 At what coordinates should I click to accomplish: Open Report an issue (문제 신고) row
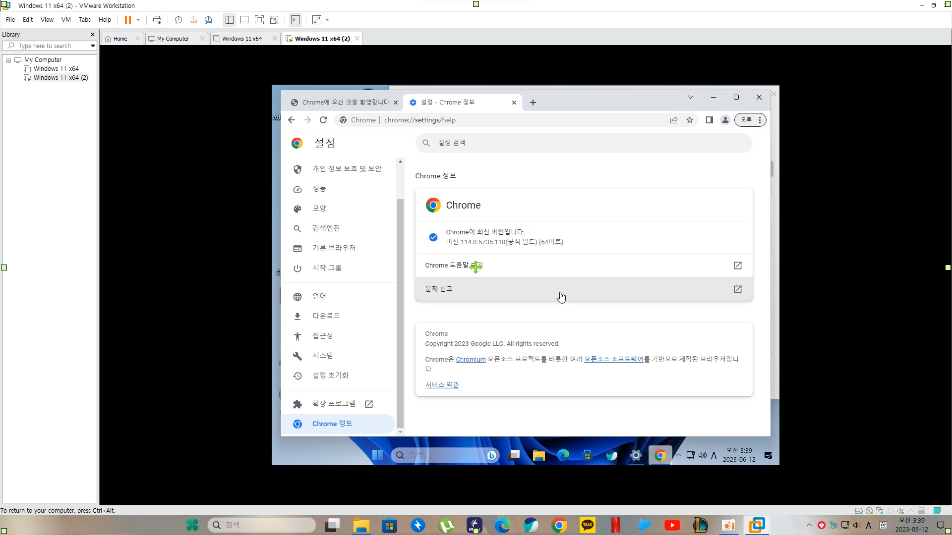point(584,289)
